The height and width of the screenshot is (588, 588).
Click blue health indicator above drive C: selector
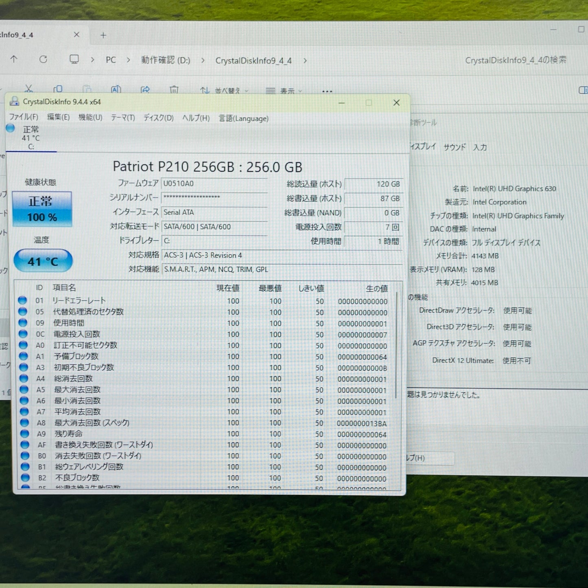point(10,129)
